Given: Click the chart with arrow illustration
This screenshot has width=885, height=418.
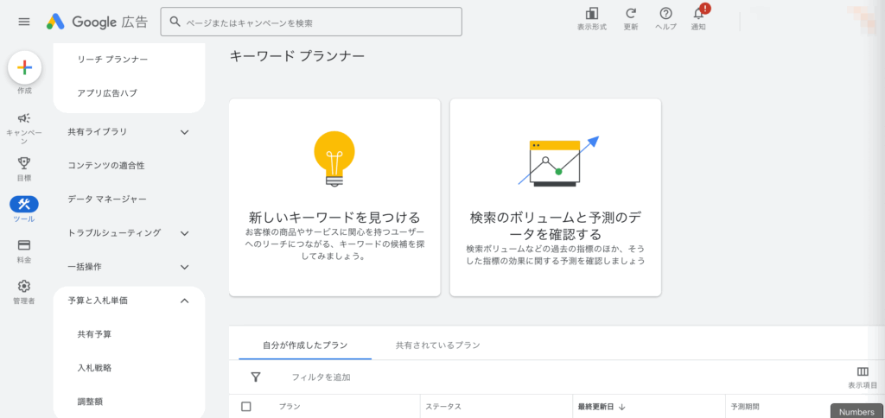Looking at the screenshot, I should coord(558,161).
